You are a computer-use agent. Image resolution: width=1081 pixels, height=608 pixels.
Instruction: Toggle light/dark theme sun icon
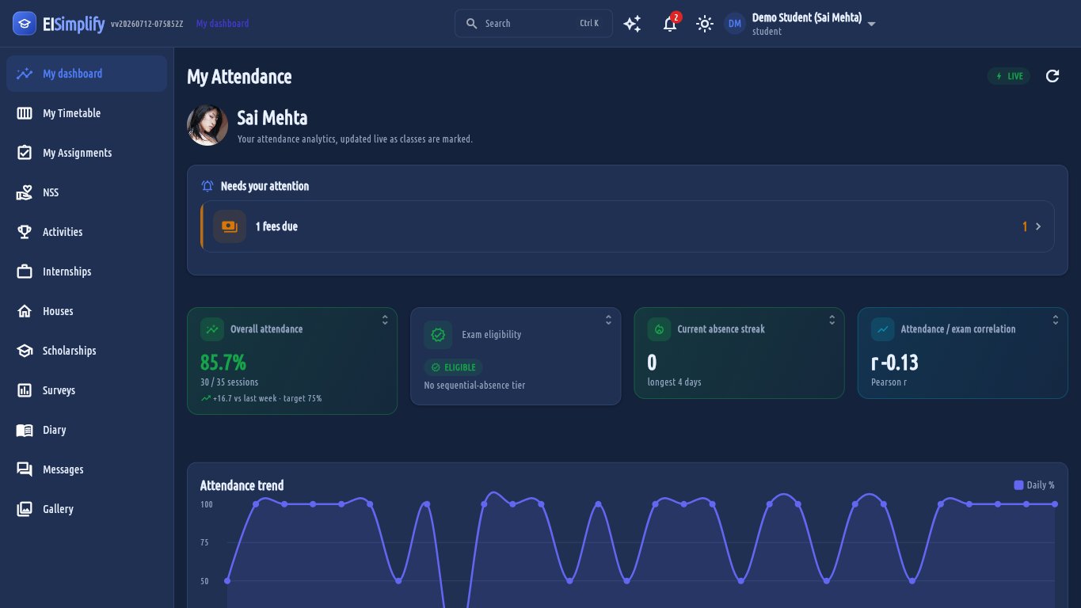point(705,24)
